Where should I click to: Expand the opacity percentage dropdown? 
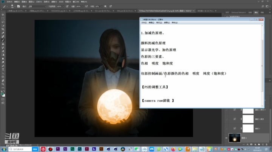pos(63,6)
